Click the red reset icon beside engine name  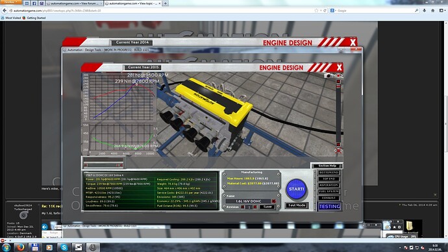pyautogui.click(x=273, y=201)
